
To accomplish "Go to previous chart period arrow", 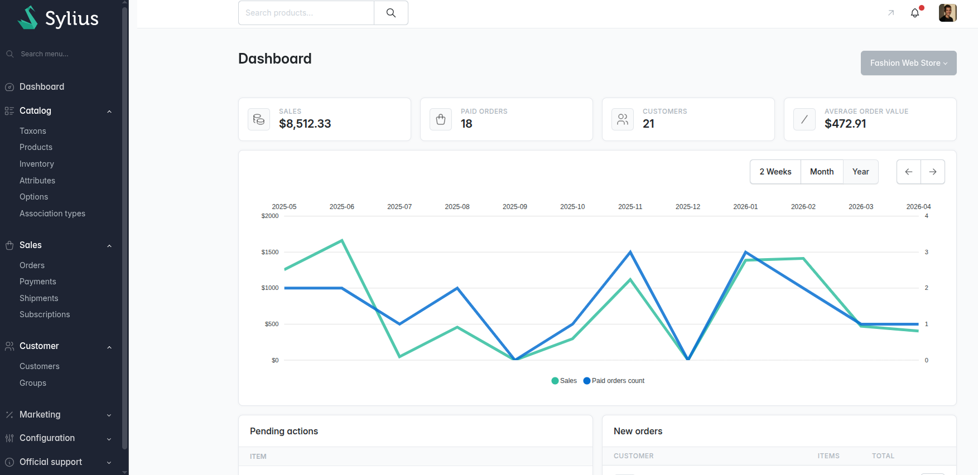I will (909, 172).
